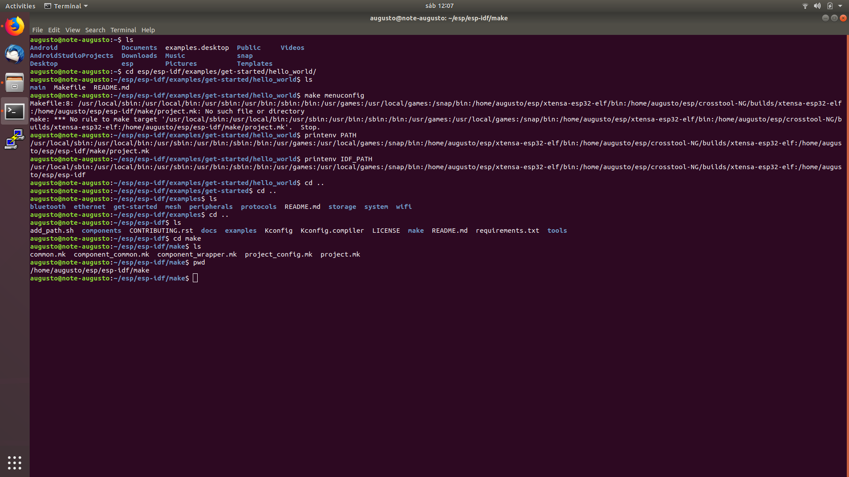Open Firefox from the dock
Viewport: 849px width, 477px height.
coord(15,26)
